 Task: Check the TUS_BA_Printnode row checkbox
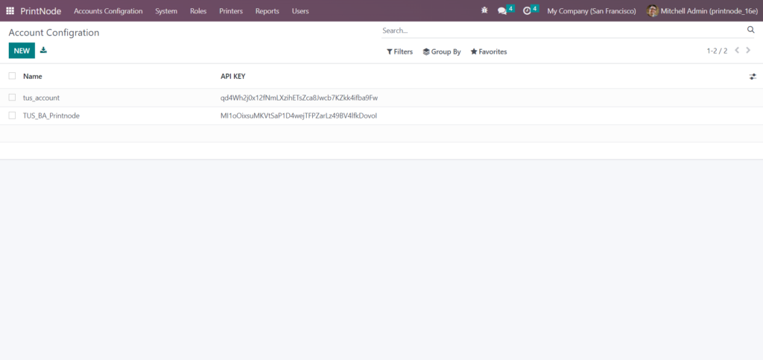point(12,116)
